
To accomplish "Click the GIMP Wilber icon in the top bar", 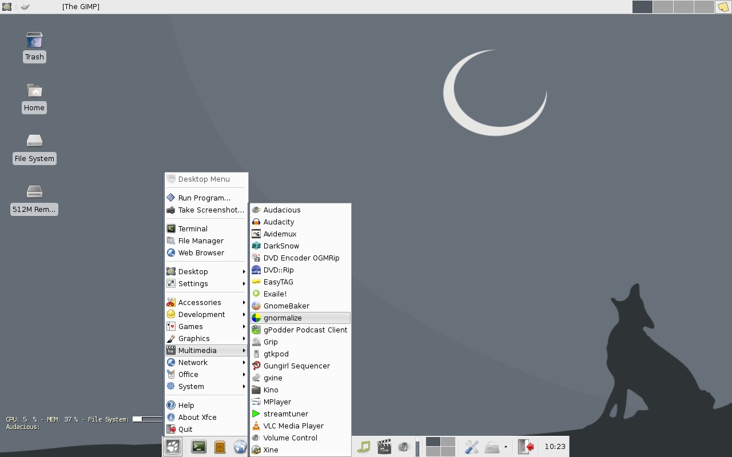I will [25, 7].
